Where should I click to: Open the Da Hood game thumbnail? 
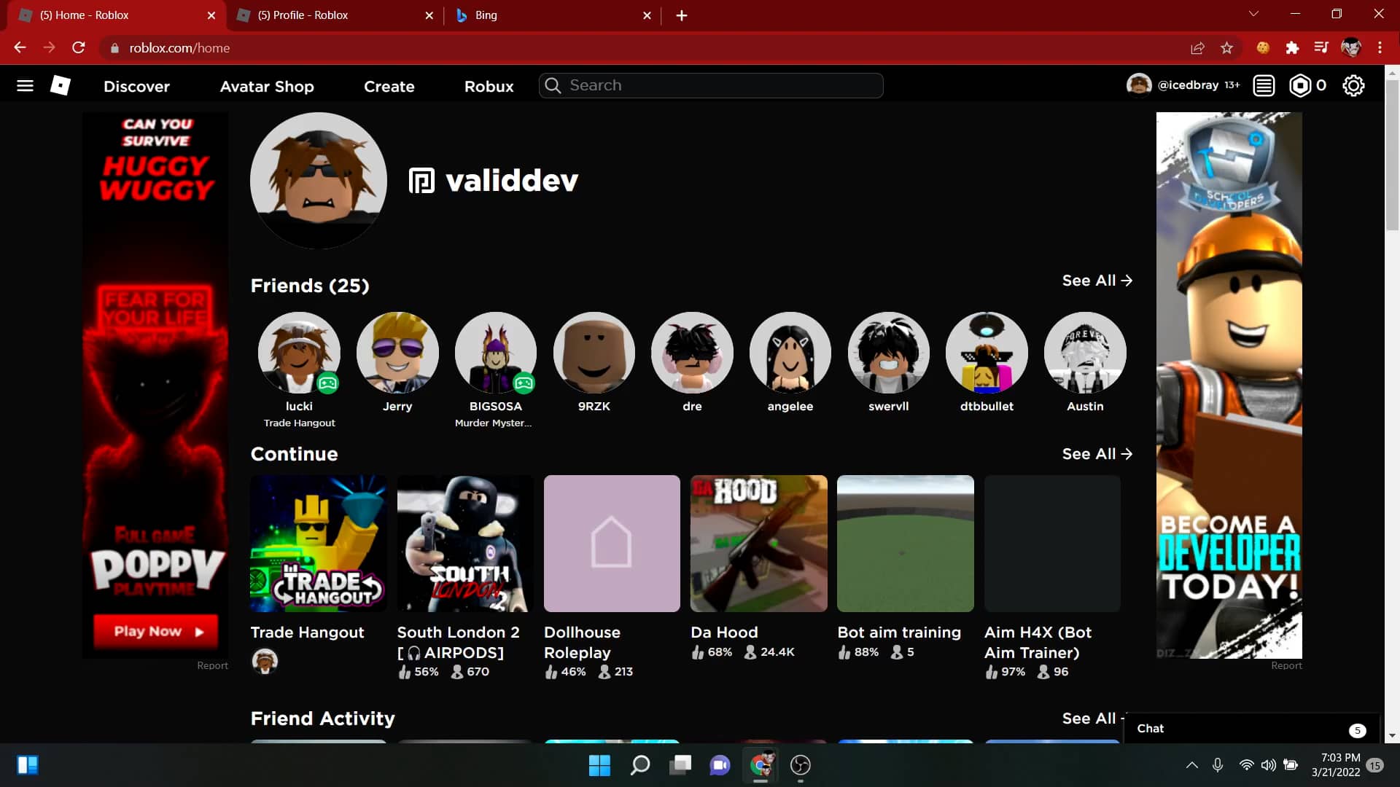(759, 544)
